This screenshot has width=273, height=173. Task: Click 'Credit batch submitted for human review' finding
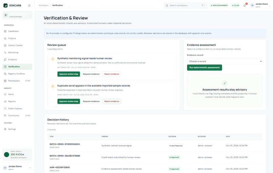pos(121,157)
